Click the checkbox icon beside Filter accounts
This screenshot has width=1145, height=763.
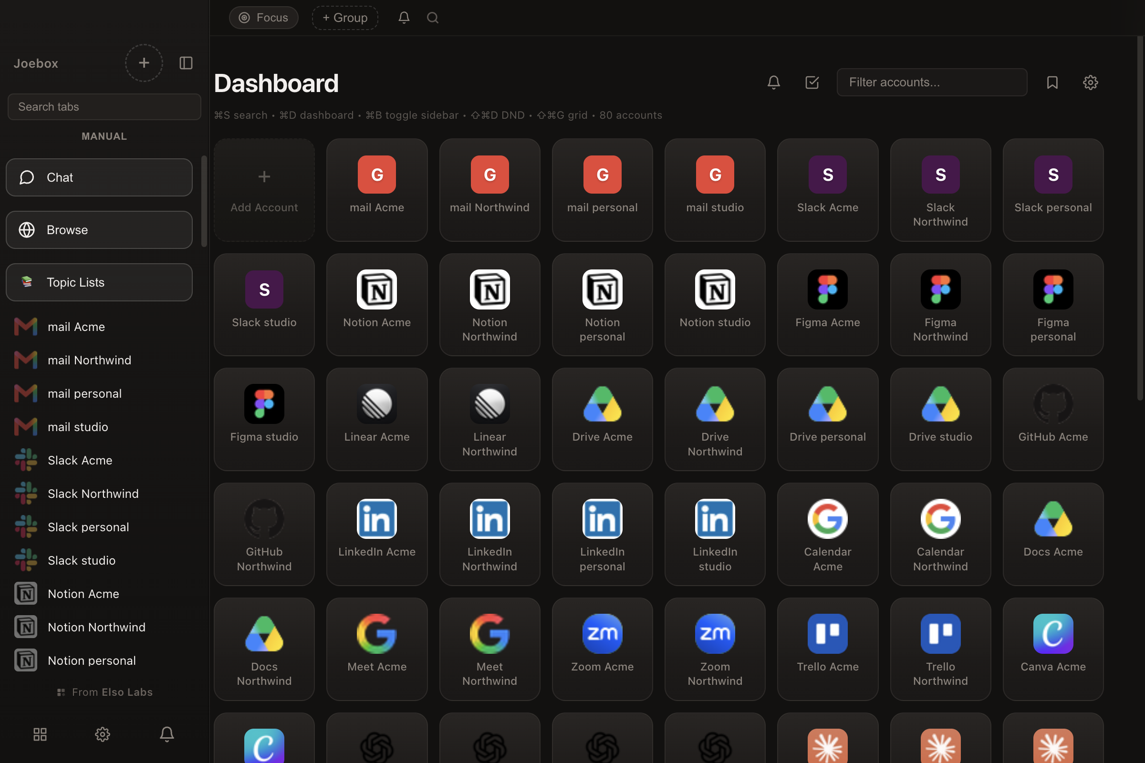tap(812, 82)
